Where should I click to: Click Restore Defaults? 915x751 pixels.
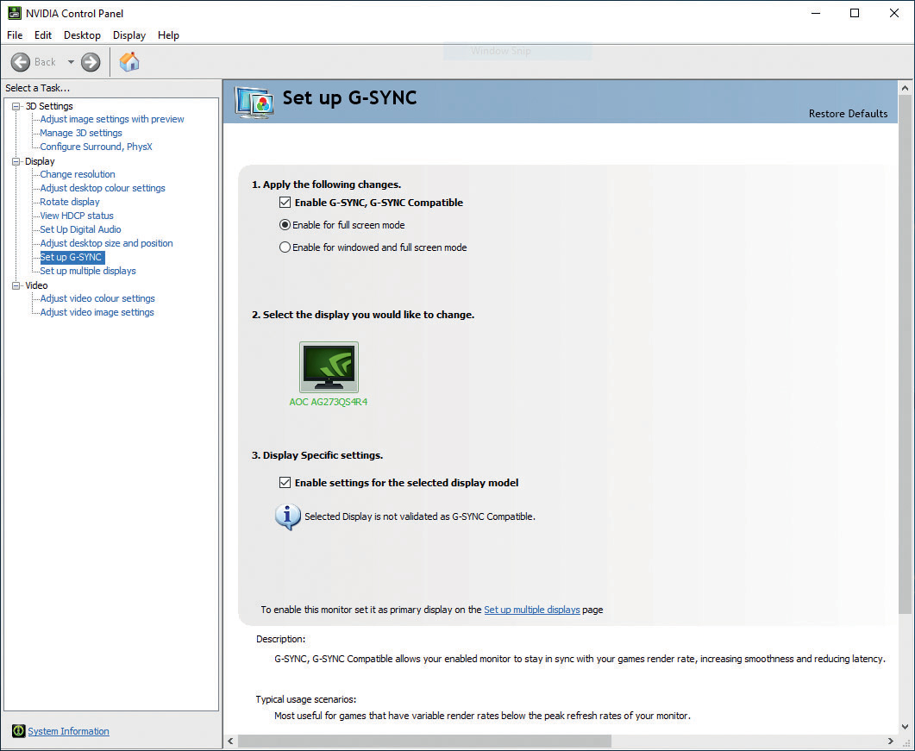848,114
